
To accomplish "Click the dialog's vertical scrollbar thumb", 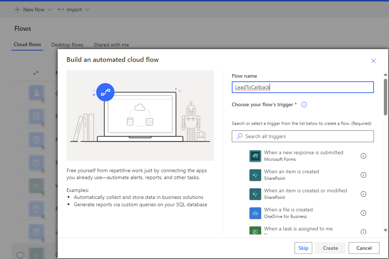I will [385, 97].
